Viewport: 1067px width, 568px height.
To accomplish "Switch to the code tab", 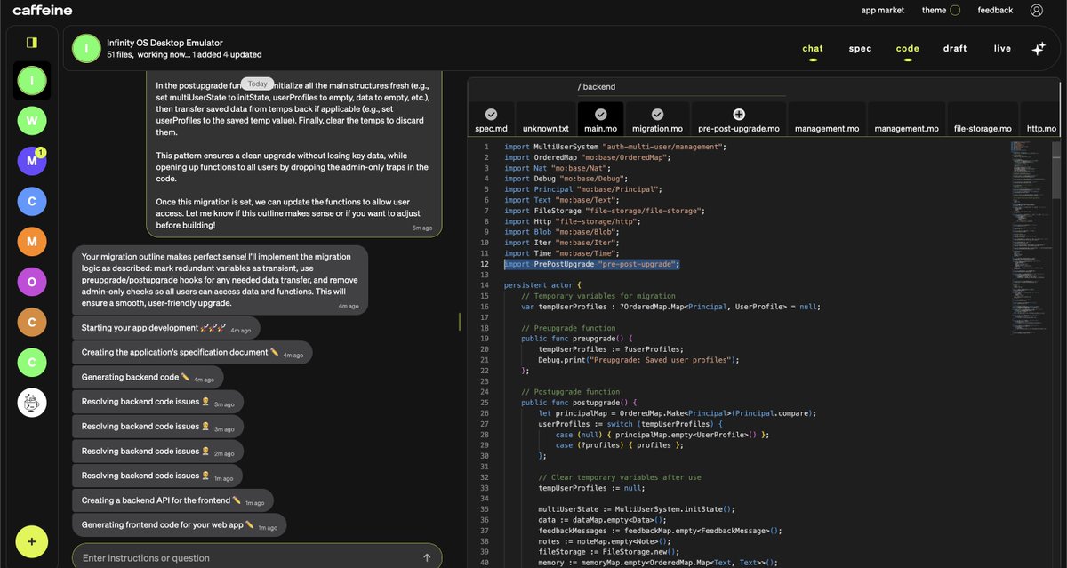I will (908, 49).
